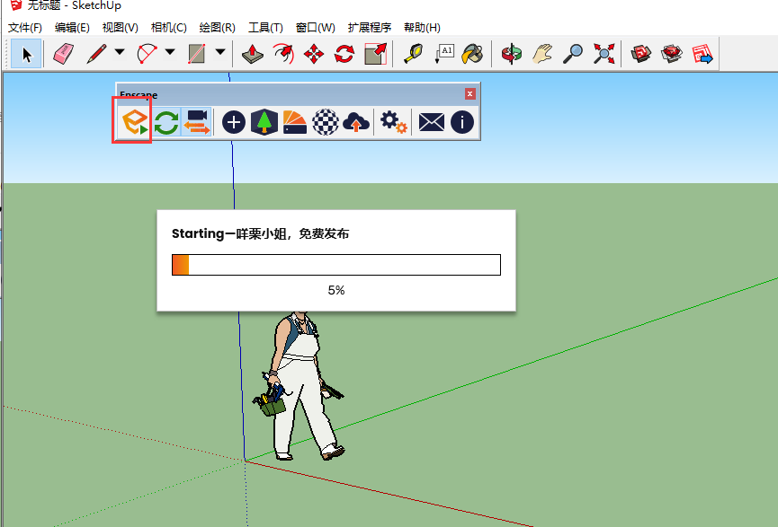Image resolution: width=778 pixels, height=527 pixels.
Task: Select the Zoom Extents tool
Action: (603, 54)
